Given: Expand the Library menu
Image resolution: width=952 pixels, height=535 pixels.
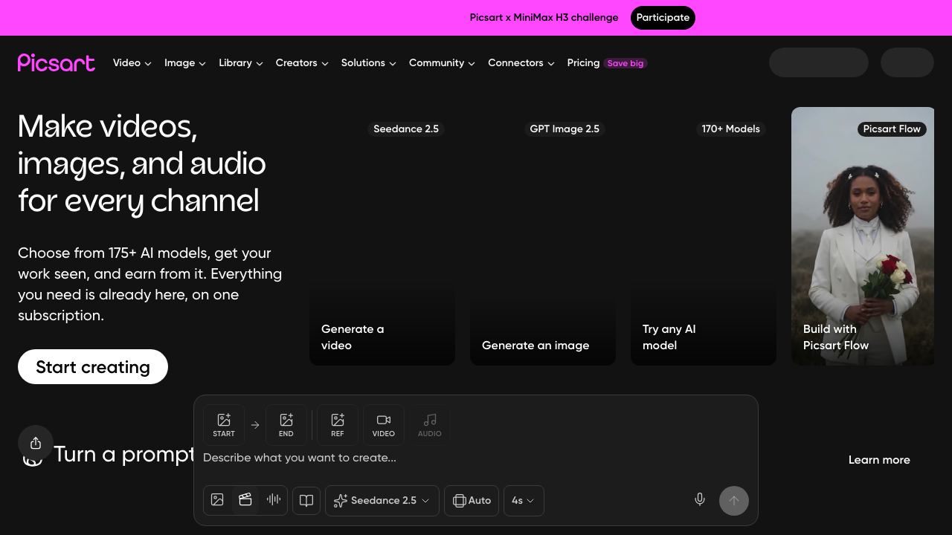Looking at the screenshot, I should pyautogui.click(x=241, y=63).
